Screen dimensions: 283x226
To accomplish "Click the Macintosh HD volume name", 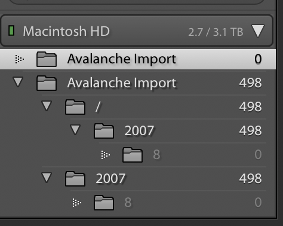I will click(66, 31).
